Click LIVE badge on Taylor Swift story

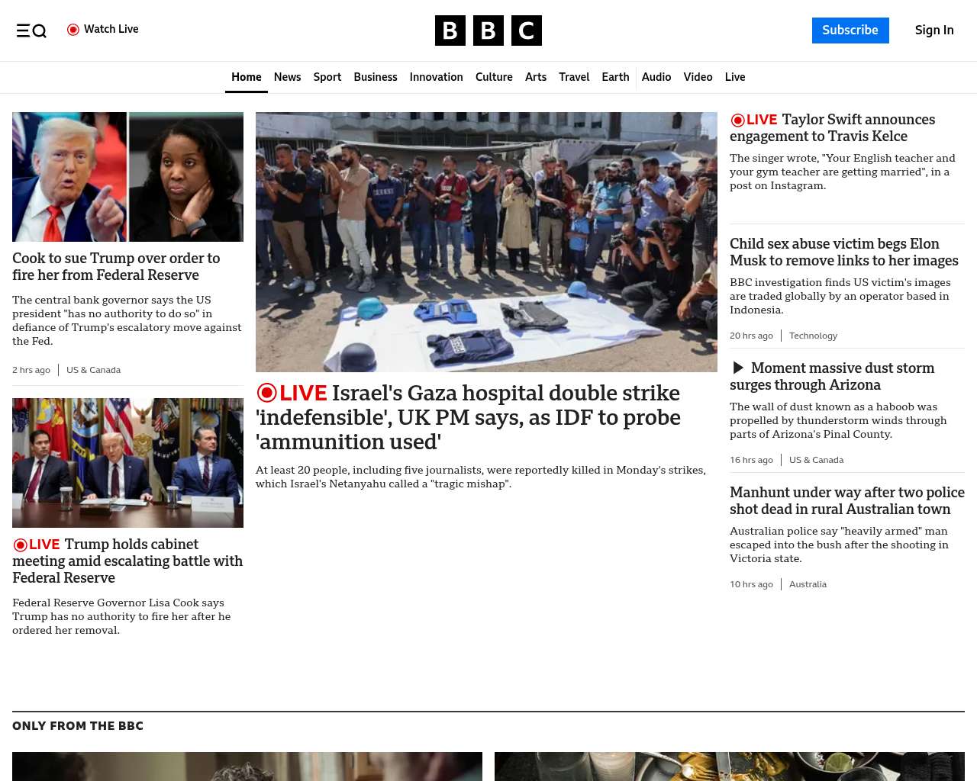coord(753,120)
